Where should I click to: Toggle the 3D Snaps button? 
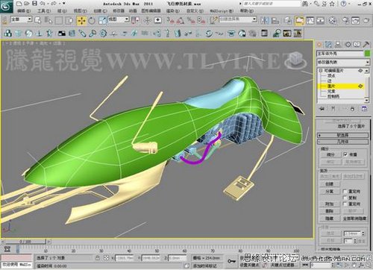click(171, 20)
